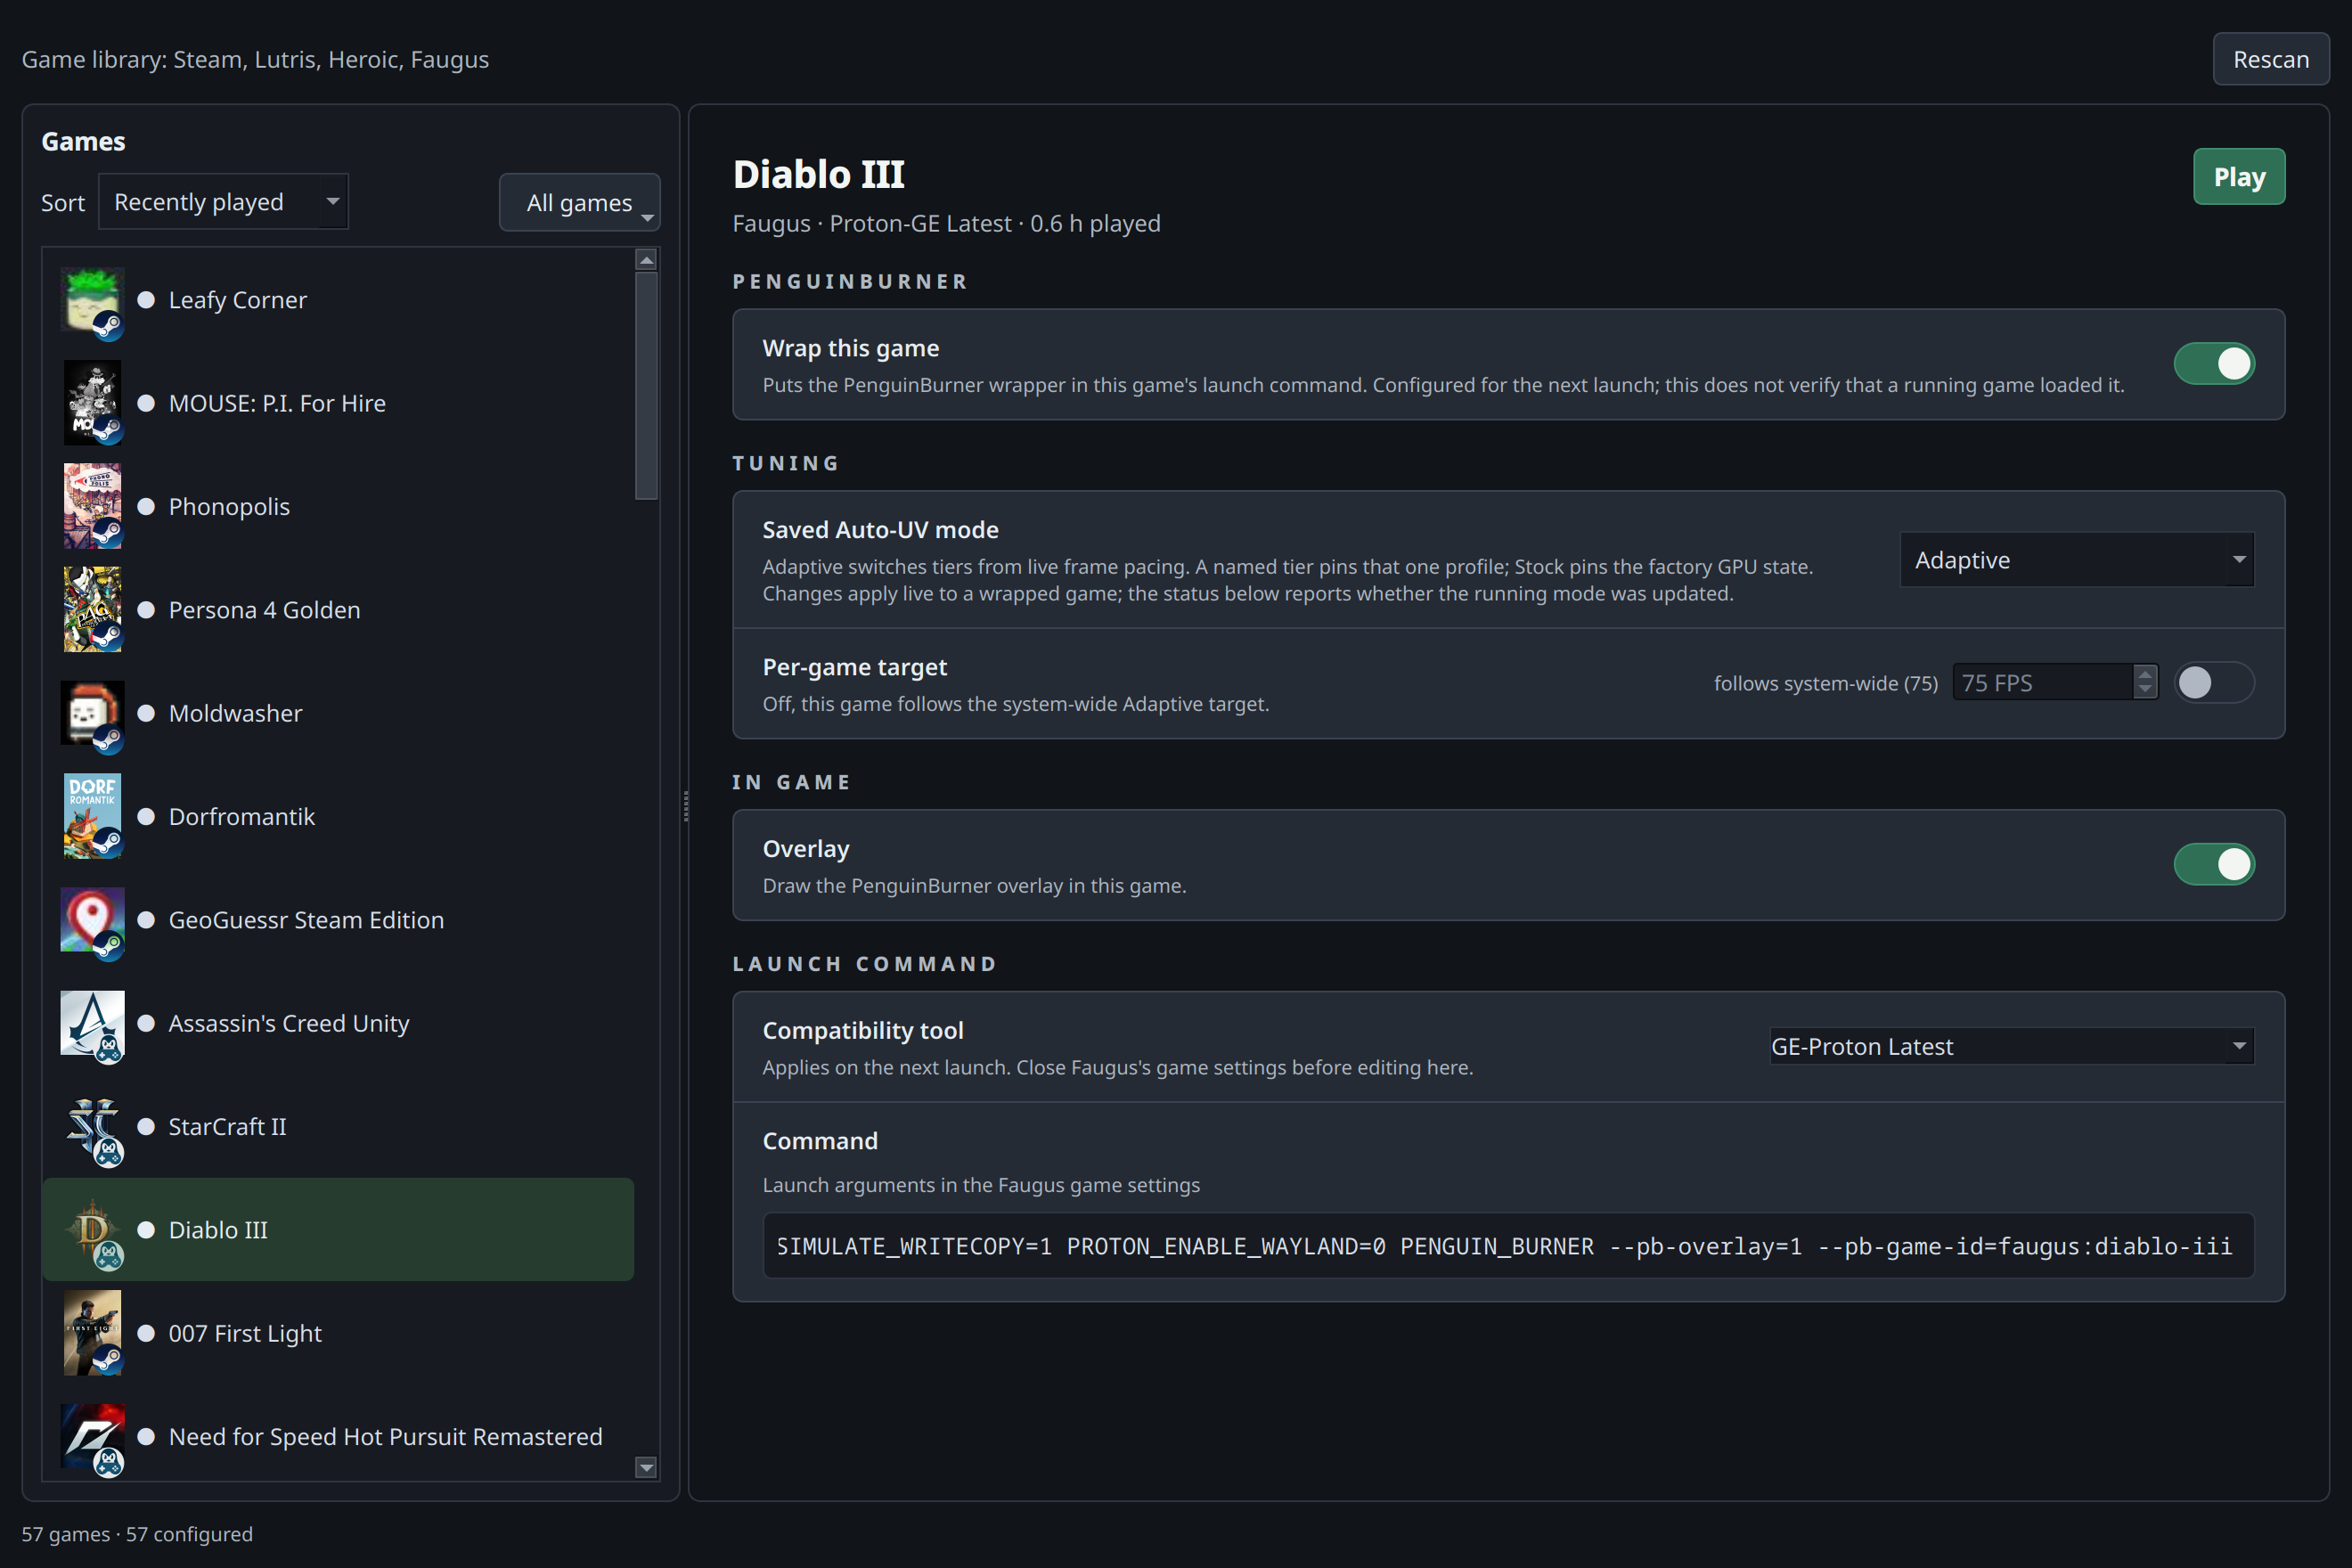Viewport: 2352px width, 1568px height.
Task: Select Assassin's Creed Unity in the list
Action: 338,1023
